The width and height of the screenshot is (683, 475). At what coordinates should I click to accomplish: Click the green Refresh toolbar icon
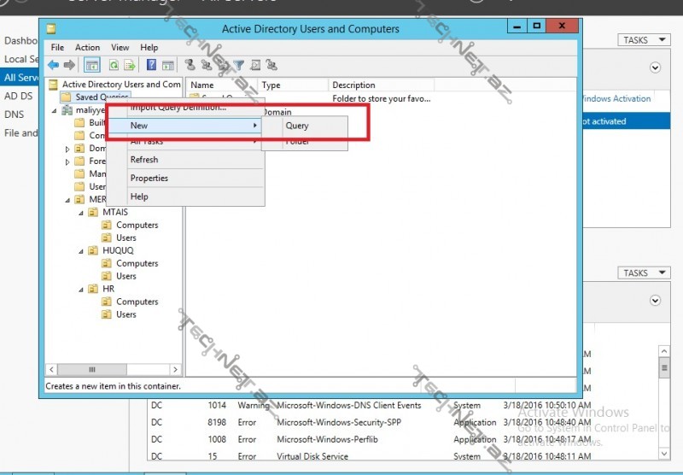click(x=114, y=66)
